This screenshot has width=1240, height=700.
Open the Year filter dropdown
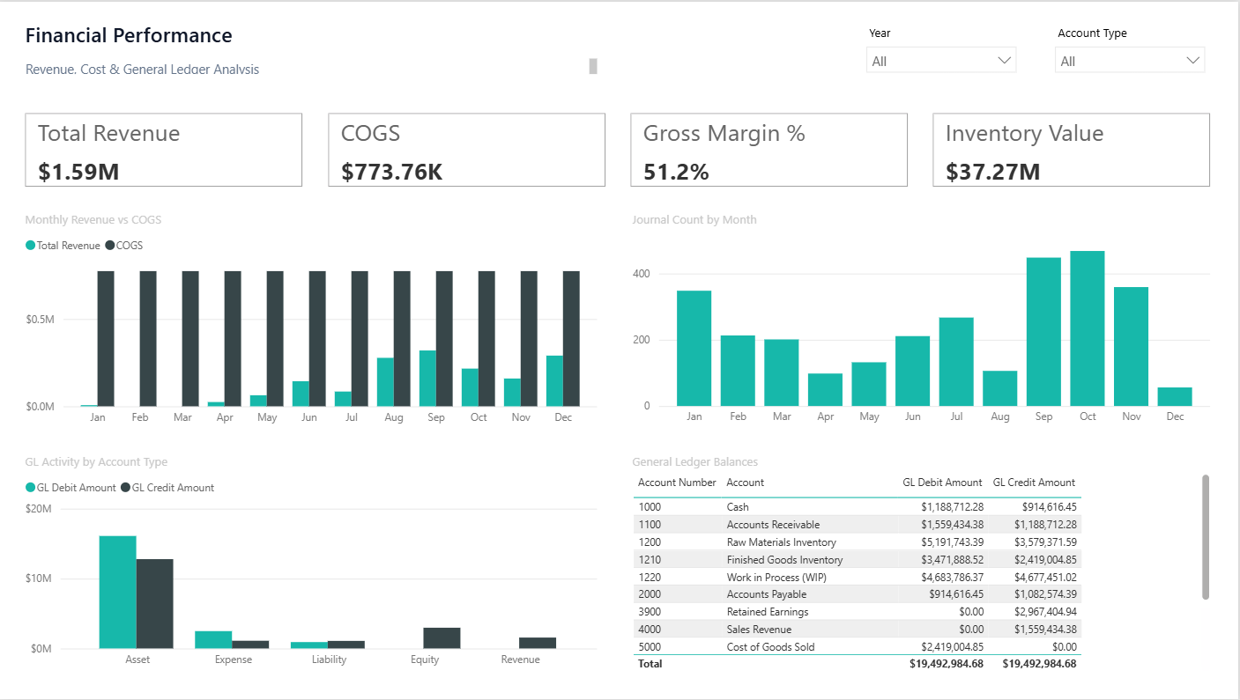941,61
